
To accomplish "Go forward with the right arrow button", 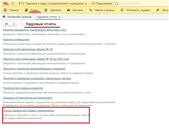I will click(x=14, y=24).
